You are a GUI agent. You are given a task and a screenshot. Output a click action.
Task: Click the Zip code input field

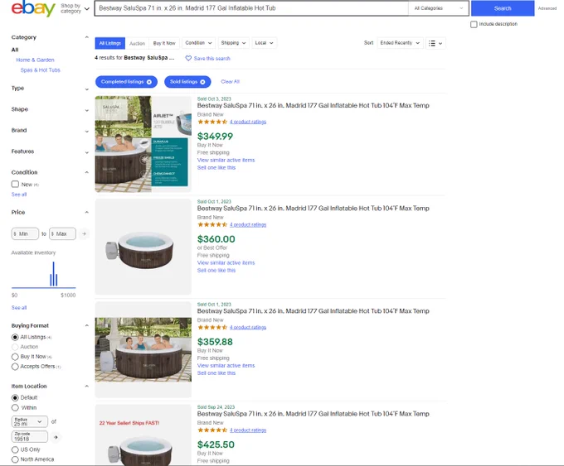[30, 436]
